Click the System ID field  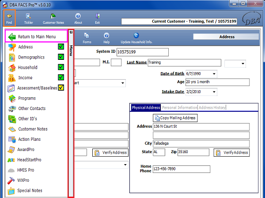[143, 52]
